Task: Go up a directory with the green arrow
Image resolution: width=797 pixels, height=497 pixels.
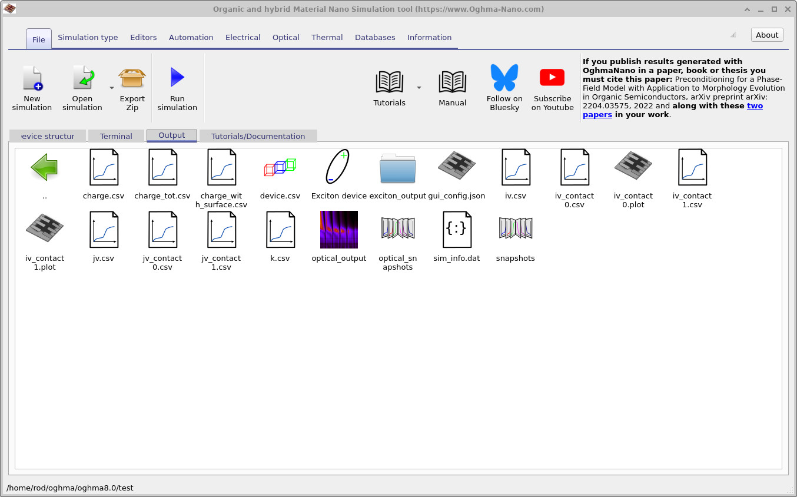Action: (x=44, y=167)
